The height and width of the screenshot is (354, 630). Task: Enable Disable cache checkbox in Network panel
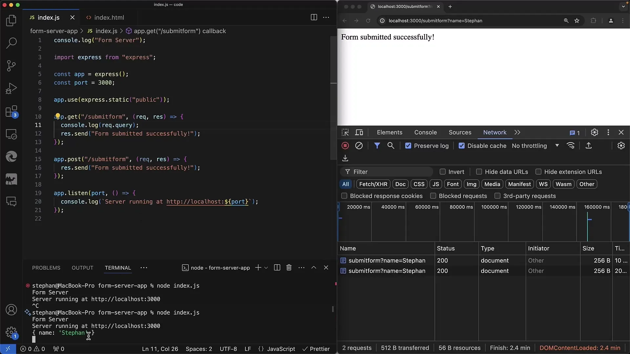click(x=462, y=146)
